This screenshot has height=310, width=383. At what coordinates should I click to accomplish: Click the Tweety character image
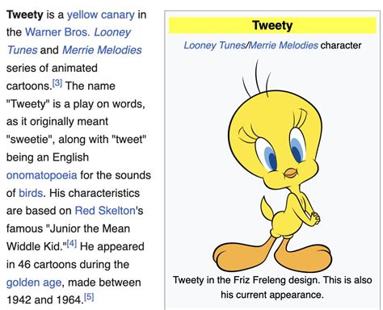272,165
